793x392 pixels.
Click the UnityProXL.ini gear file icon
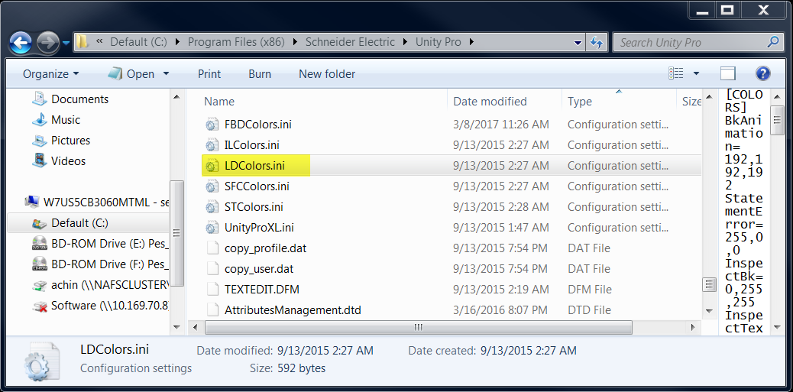pos(212,228)
